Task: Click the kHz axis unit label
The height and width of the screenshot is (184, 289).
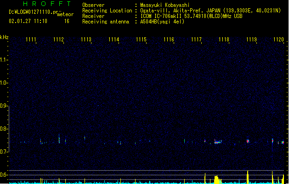Action: (4, 37)
